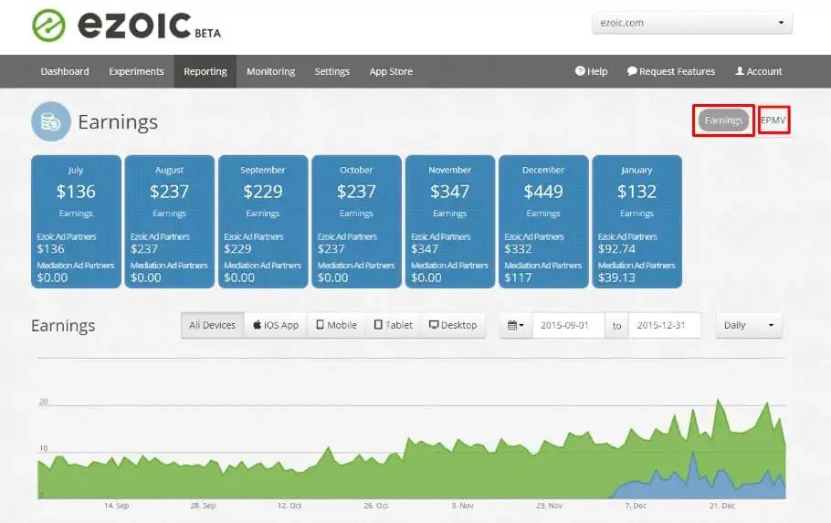
Task: Open the Monitoring menu item
Action: pos(271,71)
